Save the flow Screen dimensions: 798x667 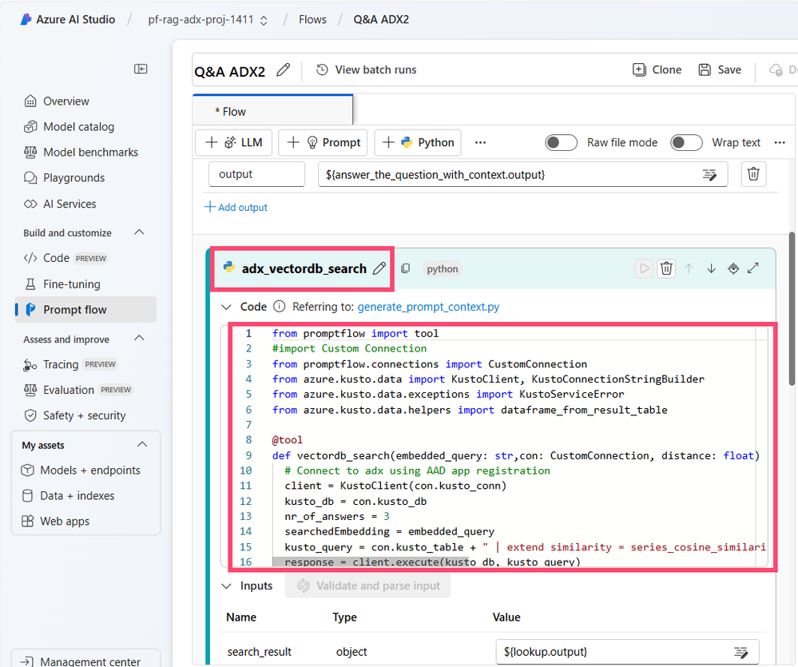coord(720,69)
